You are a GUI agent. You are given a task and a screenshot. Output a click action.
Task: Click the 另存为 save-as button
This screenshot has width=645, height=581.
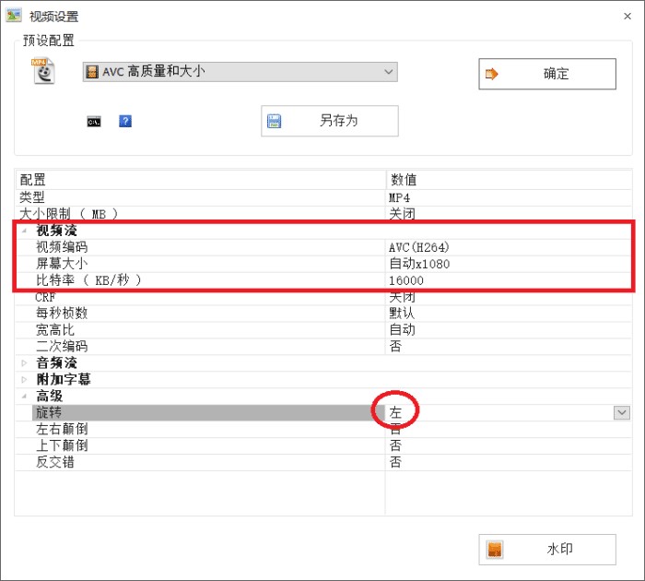330,121
